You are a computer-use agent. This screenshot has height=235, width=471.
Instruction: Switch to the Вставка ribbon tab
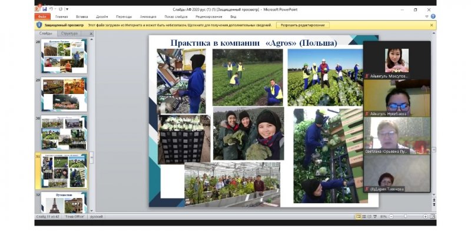click(x=82, y=17)
